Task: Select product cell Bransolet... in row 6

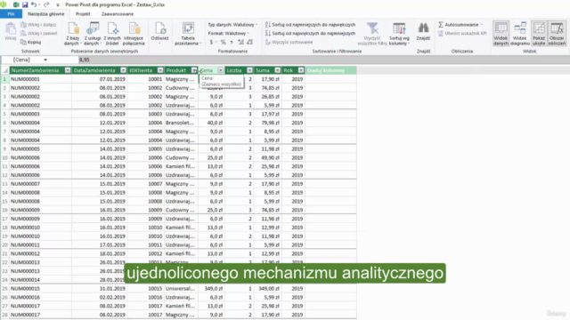Action: point(181,123)
